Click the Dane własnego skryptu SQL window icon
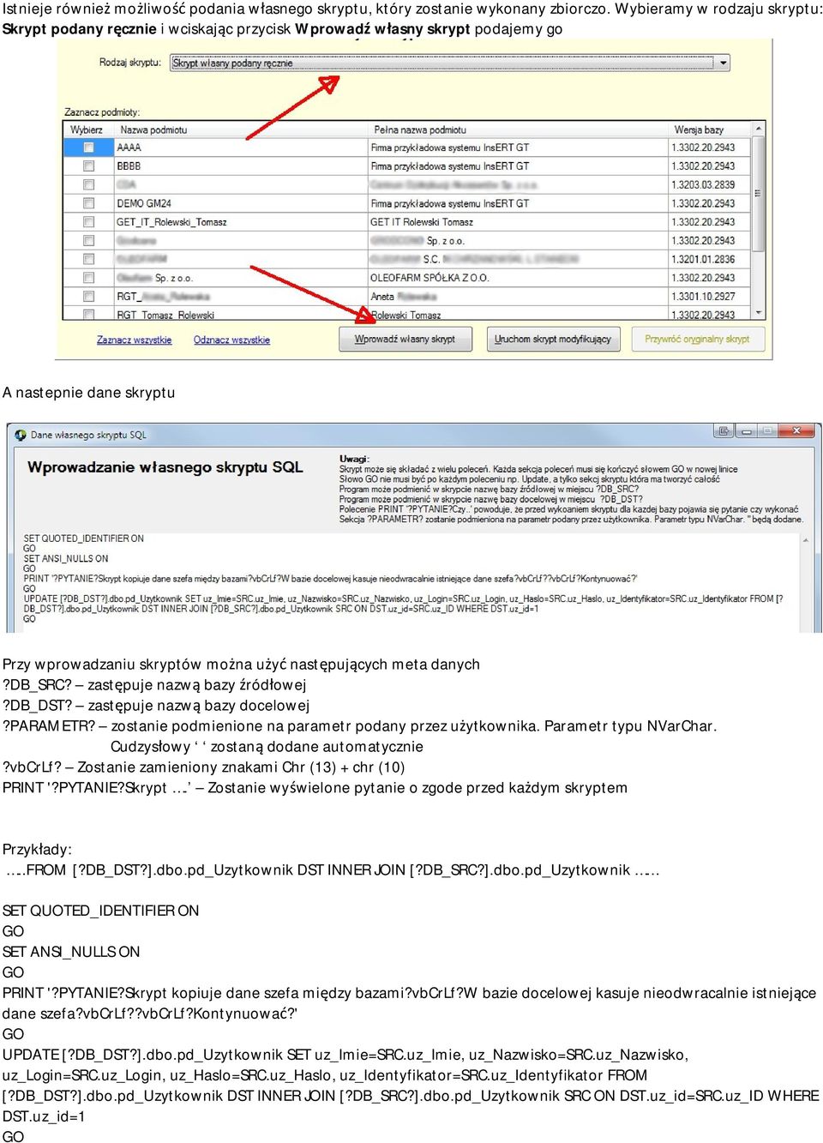Viewport: 823px width, 1143px height. coord(21,435)
